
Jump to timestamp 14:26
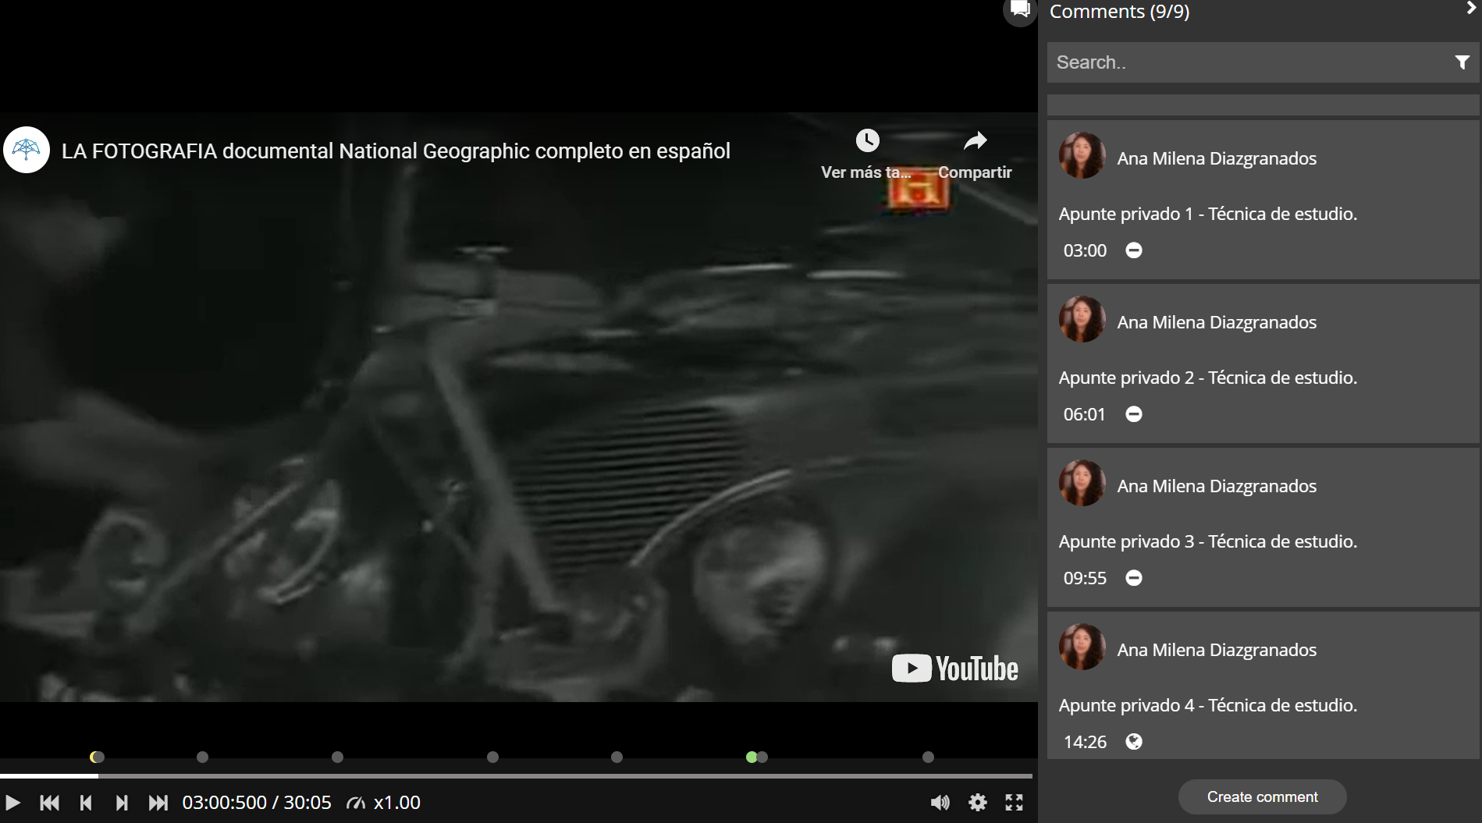tap(1085, 742)
